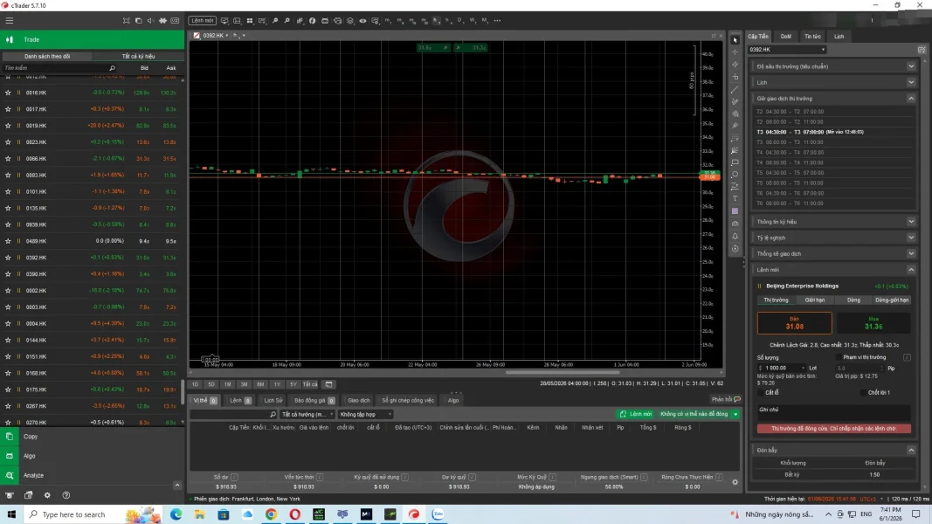Click Lệnh mới button in top toolbar
The image size is (932, 524).
tap(202, 21)
